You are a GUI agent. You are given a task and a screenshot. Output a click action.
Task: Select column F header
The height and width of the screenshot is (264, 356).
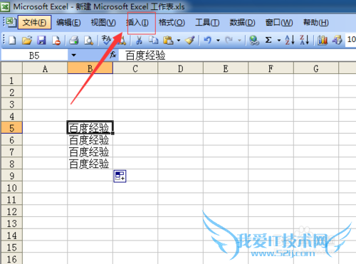271,68
